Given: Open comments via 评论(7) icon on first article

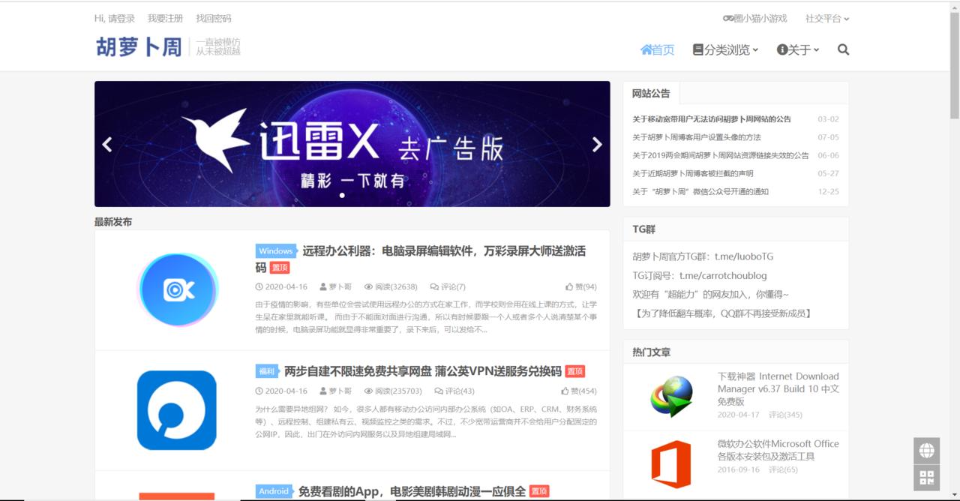Looking at the screenshot, I should pos(433,286).
